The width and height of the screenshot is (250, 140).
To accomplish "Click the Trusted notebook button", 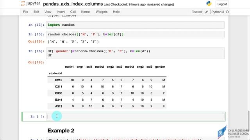I will 197,12.
